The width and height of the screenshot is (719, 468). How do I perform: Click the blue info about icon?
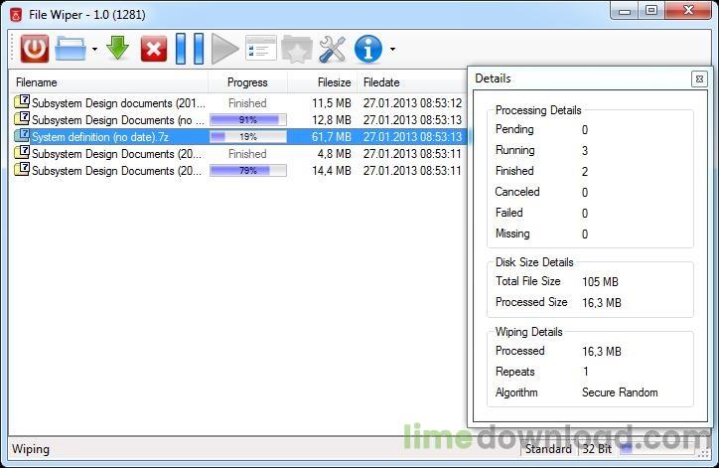pos(368,48)
